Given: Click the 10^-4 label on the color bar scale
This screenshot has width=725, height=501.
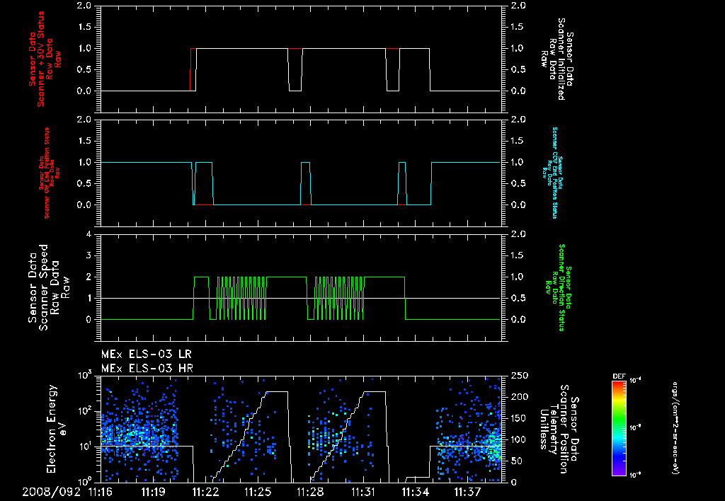Looking at the screenshot, I should [x=636, y=381].
